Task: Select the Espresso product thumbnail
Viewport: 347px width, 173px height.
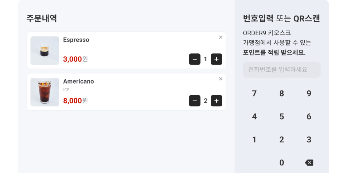Action: pyautogui.click(x=45, y=50)
